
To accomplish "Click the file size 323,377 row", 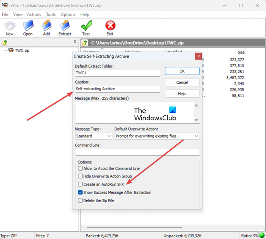I will point(237,60).
